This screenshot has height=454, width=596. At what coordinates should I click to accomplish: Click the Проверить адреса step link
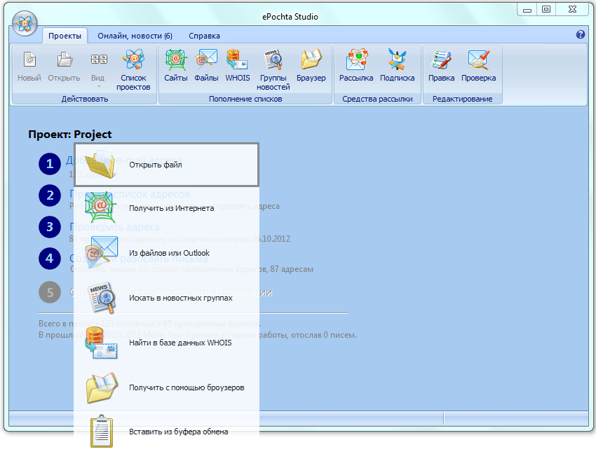coord(114,227)
